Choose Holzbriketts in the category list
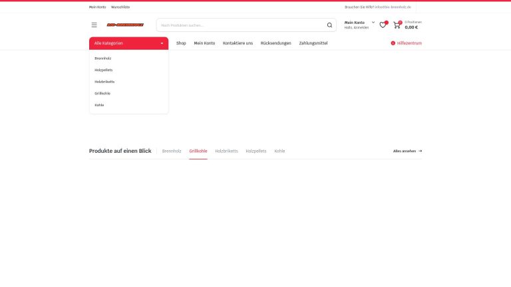Screen dimensions: 511x287 pos(104,82)
